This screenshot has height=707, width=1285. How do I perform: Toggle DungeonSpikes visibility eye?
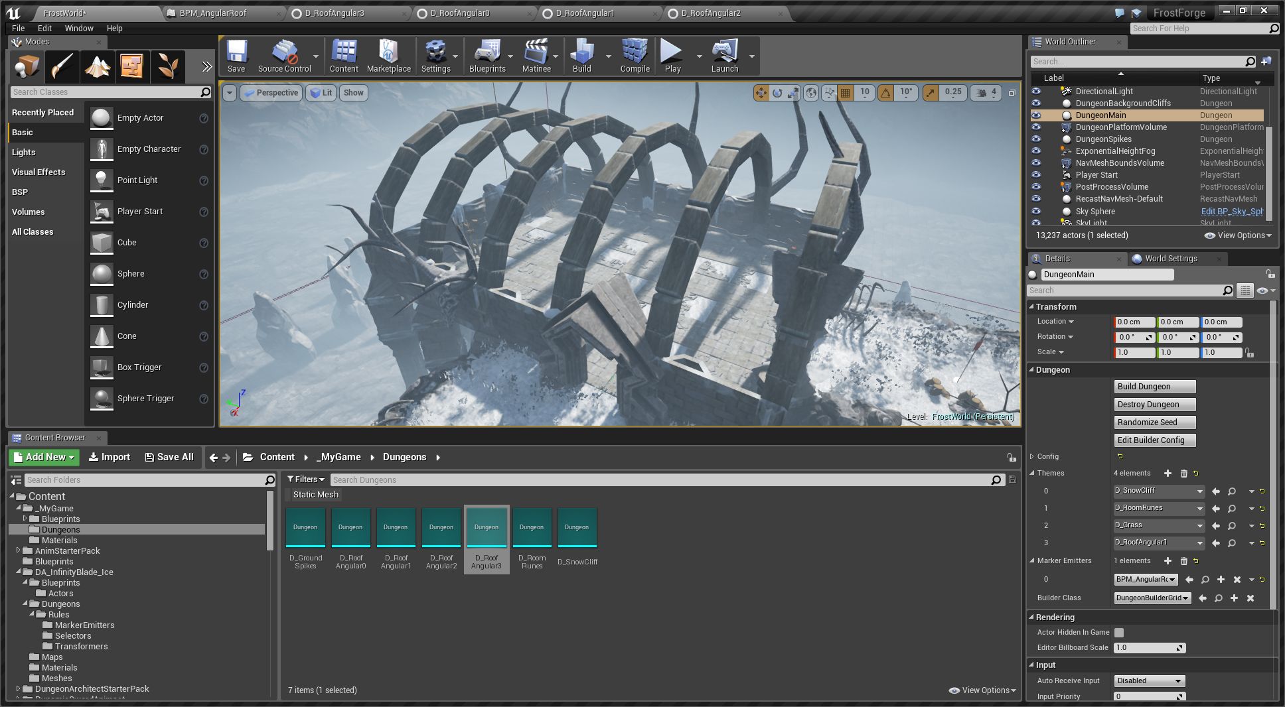[x=1036, y=139]
